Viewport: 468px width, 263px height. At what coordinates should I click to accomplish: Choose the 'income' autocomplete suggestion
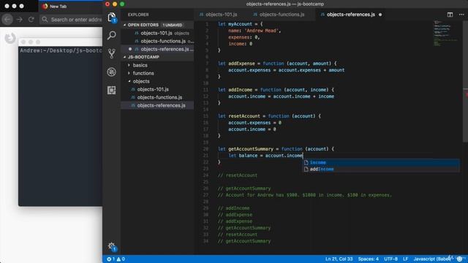pyautogui.click(x=381, y=162)
